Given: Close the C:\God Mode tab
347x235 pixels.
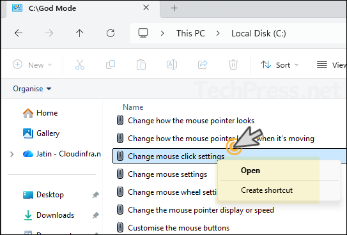Looking at the screenshot, I should pyautogui.click(x=146, y=8).
